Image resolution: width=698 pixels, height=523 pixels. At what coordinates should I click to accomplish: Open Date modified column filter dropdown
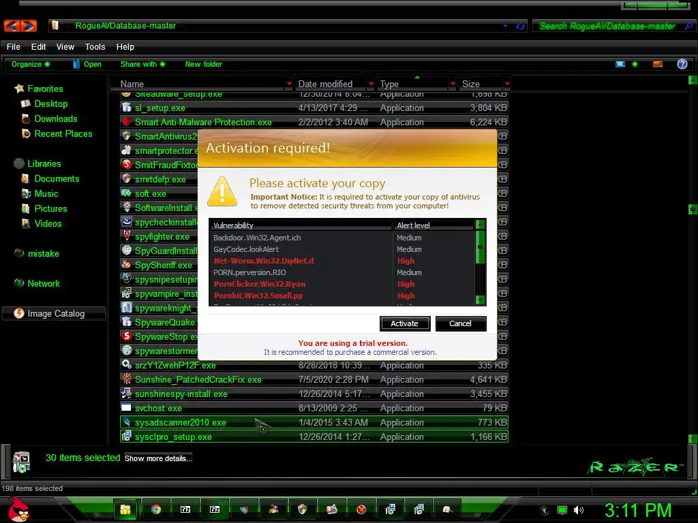371,84
